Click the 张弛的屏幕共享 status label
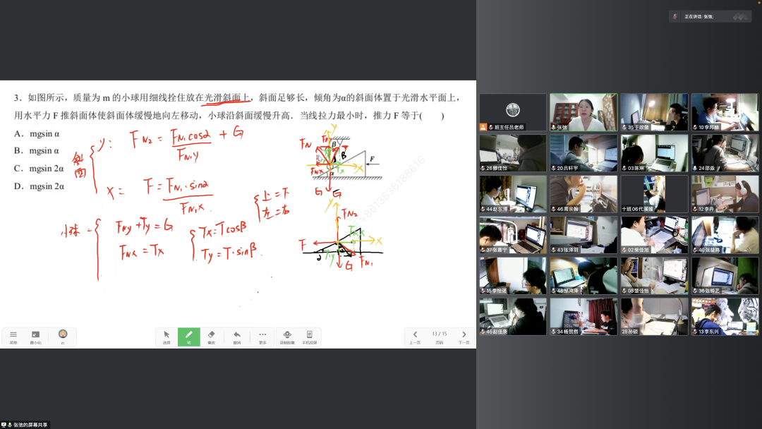Image resolution: width=762 pixels, height=429 pixels. [x=30, y=425]
